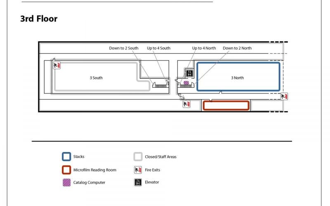
Task: Click the fire exit icon at the map's right edge
Action: pos(284,96)
